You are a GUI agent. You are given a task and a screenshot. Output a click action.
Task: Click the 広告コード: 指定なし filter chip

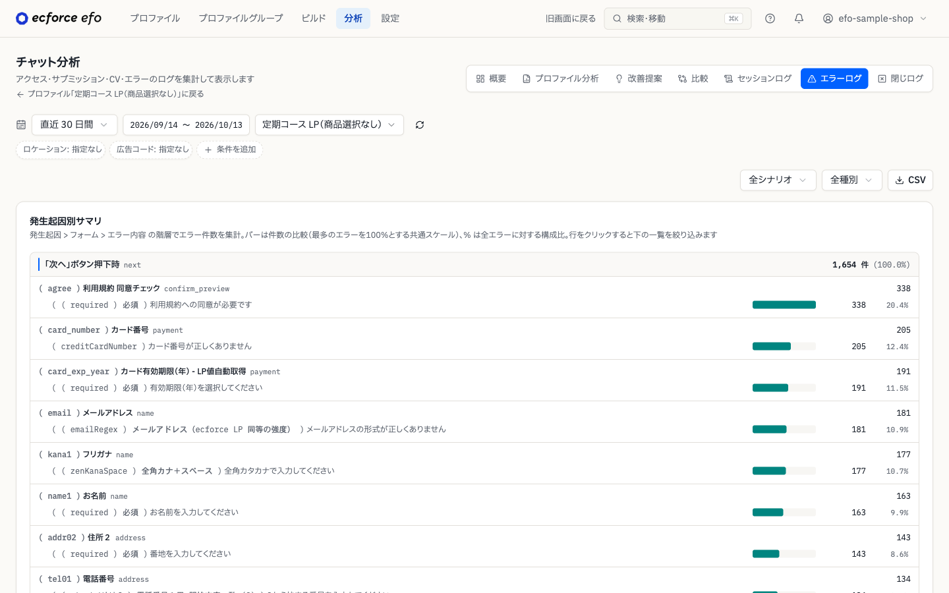(x=151, y=150)
